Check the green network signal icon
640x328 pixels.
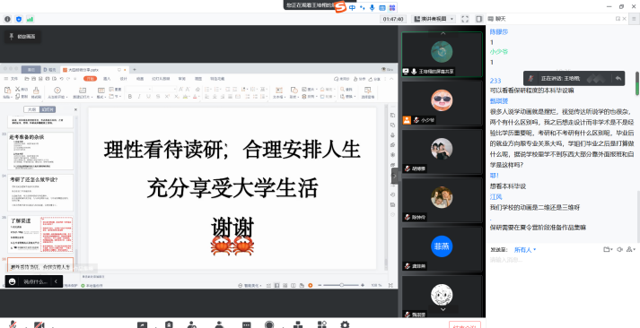click(x=31, y=19)
